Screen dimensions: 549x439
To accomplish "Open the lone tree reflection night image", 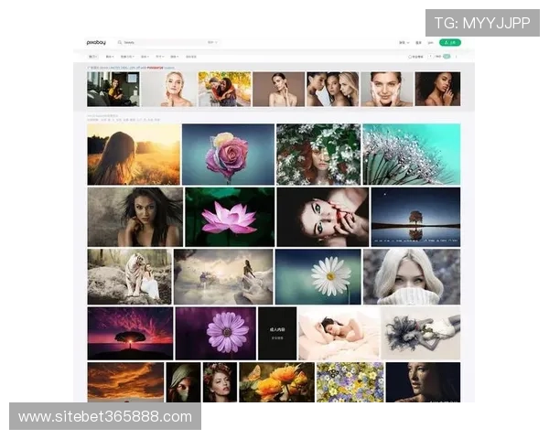I will [x=415, y=217].
